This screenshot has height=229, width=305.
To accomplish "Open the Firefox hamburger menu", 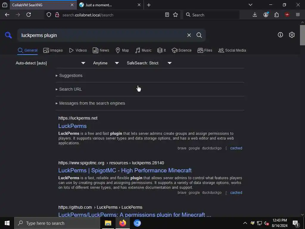I will (298, 15).
